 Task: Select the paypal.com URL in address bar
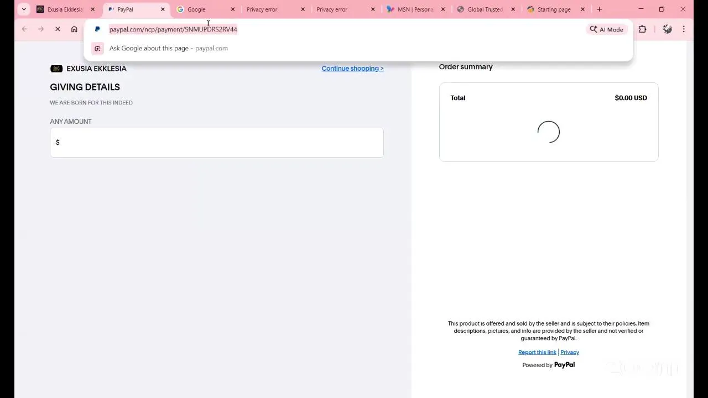click(x=173, y=29)
